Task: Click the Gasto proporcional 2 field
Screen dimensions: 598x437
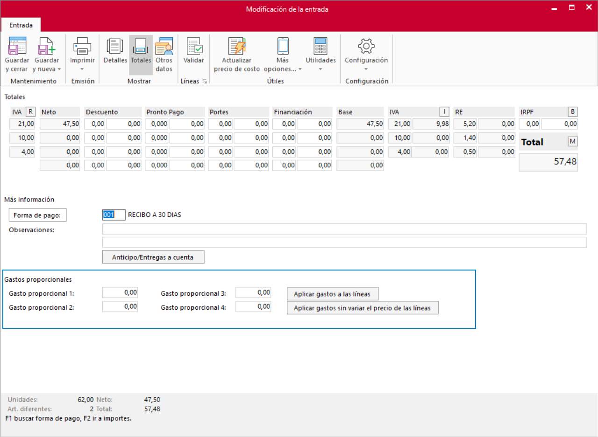Action: point(120,306)
